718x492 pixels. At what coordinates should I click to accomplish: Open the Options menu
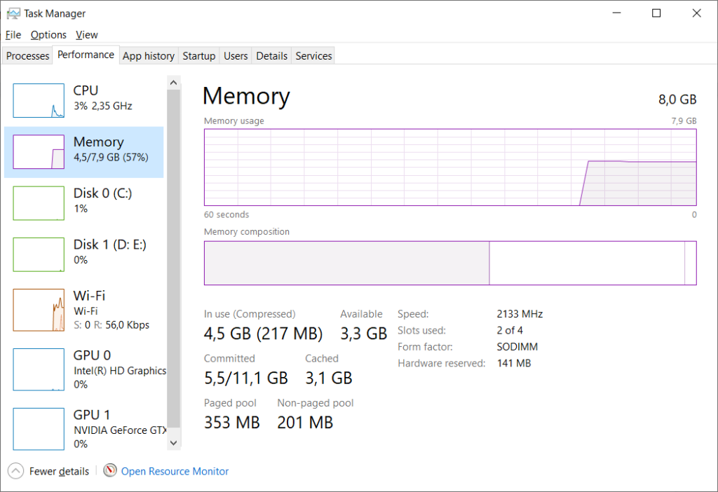(48, 35)
